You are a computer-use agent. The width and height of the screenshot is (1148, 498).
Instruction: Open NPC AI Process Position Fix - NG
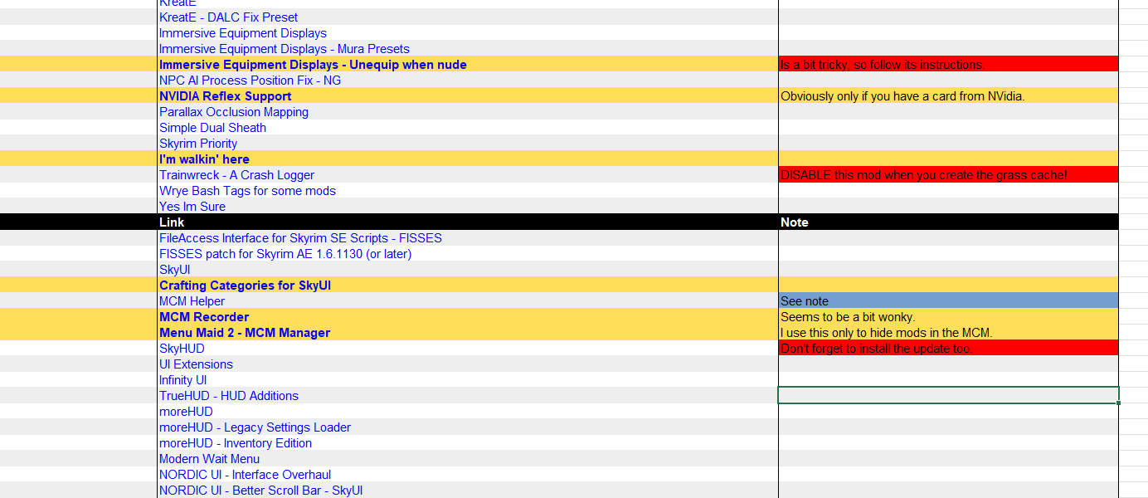click(250, 81)
